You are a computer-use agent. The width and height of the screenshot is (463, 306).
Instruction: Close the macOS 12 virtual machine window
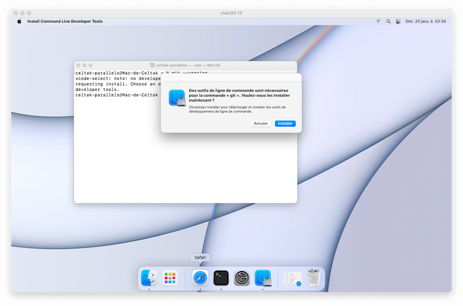point(16,13)
